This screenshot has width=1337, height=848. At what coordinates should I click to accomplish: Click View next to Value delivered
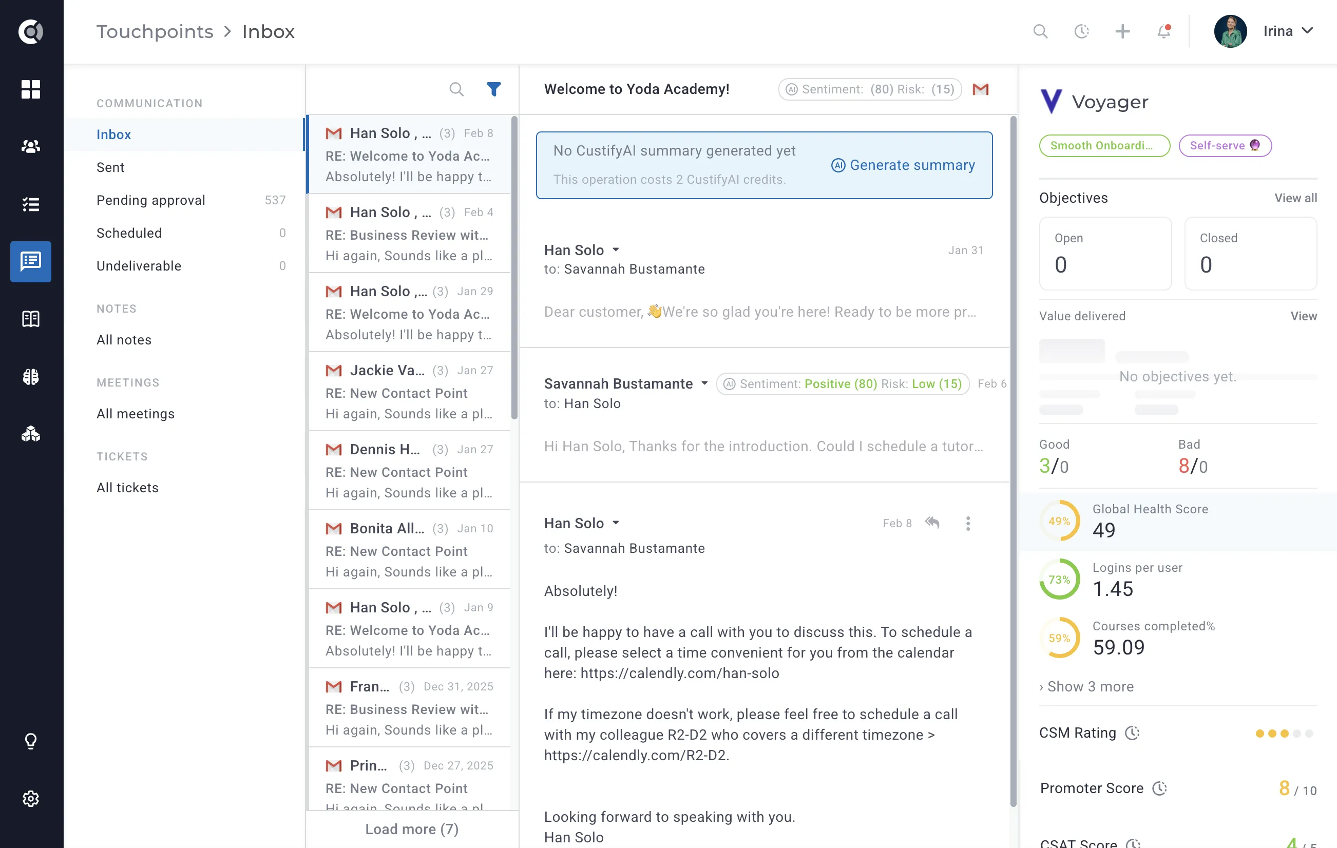[x=1303, y=316]
